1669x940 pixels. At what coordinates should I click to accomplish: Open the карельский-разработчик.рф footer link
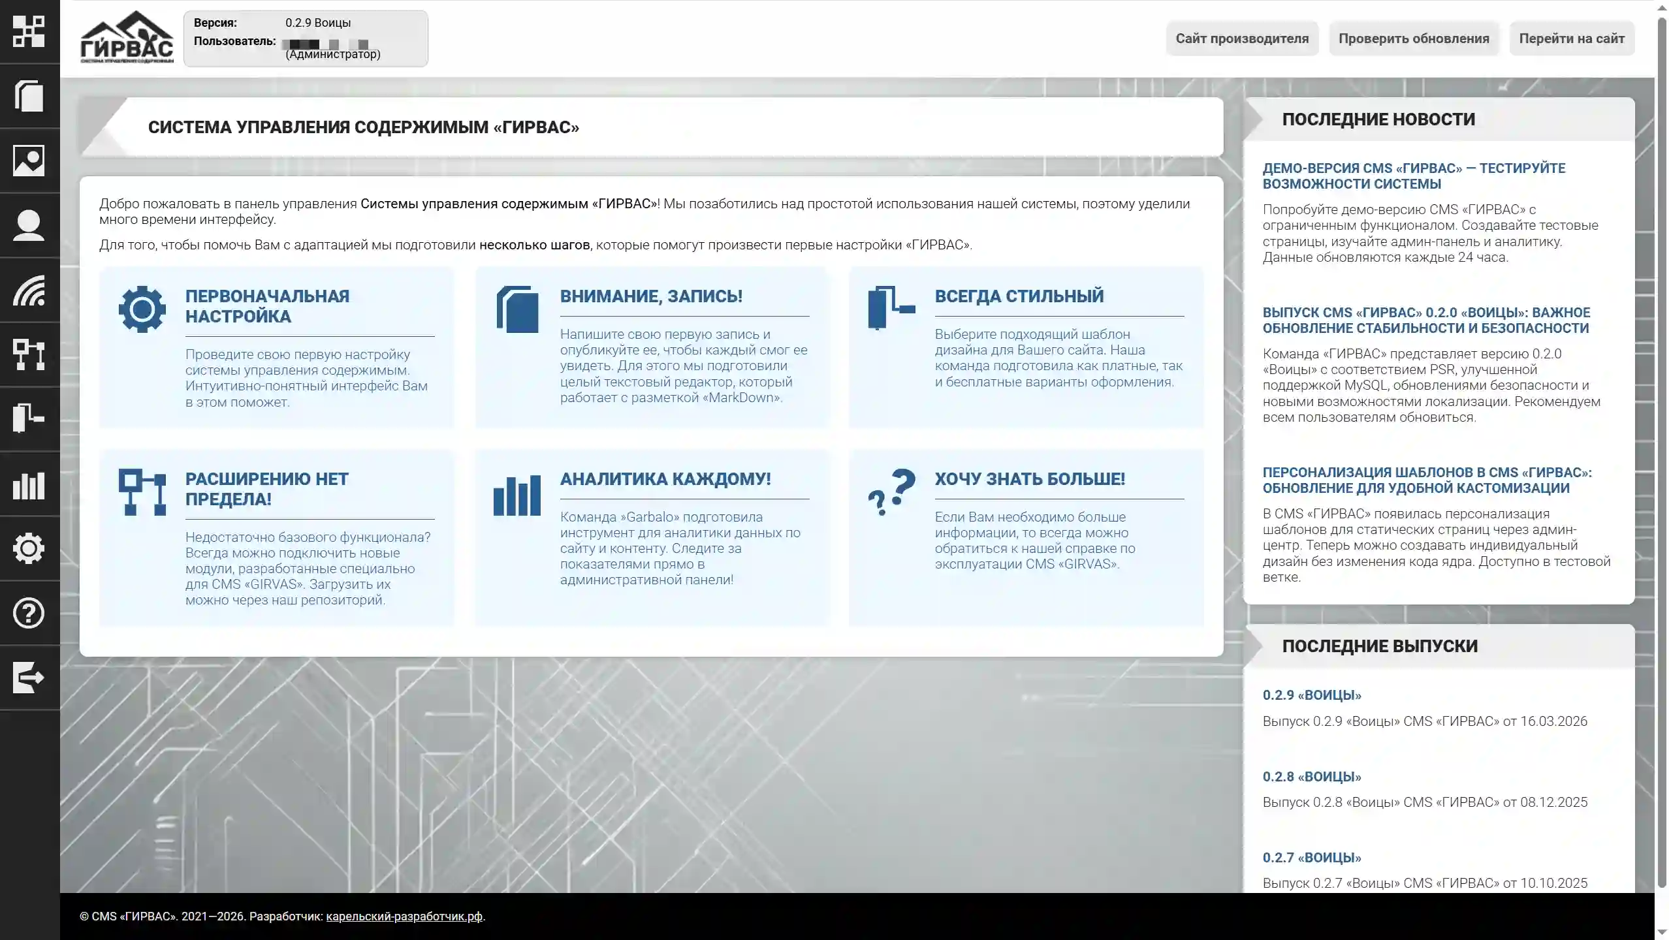coord(405,916)
